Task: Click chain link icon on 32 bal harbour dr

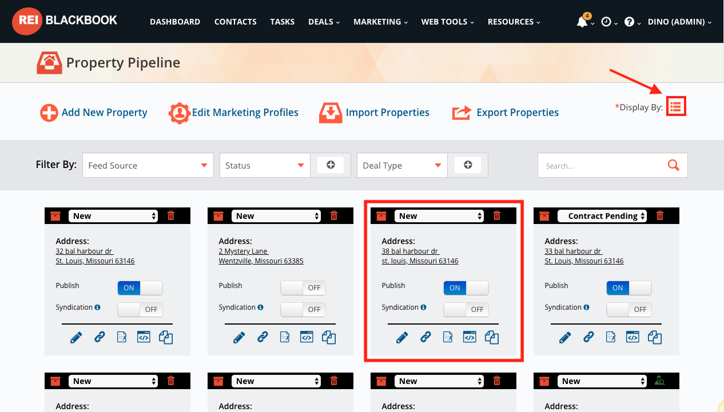Action: tap(100, 337)
